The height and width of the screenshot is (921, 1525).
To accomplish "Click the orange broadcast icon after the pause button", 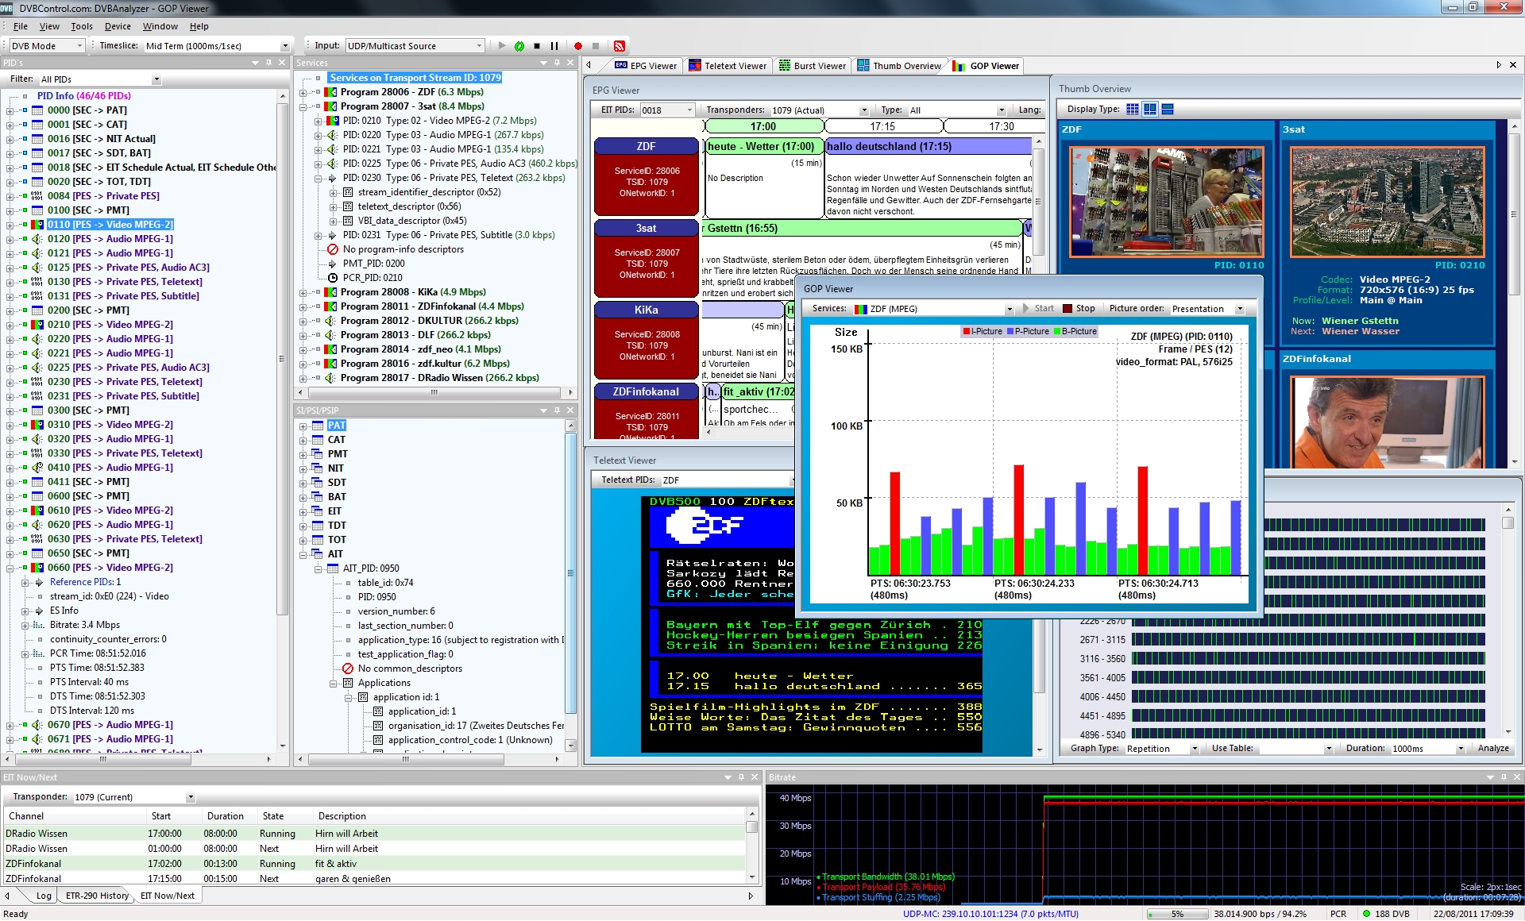I will pyautogui.click(x=619, y=45).
